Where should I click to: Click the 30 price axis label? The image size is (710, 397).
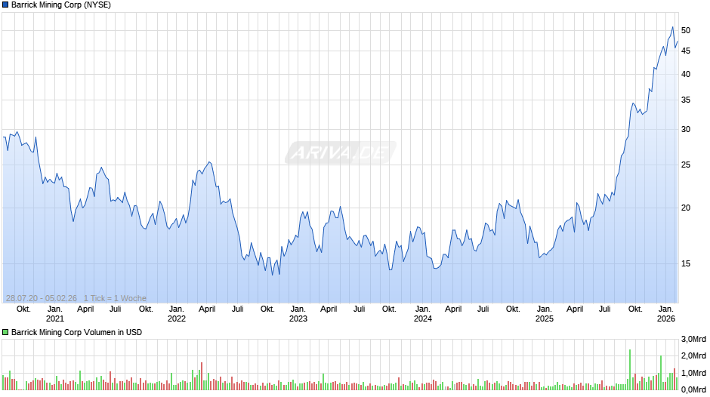tap(686, 130)
